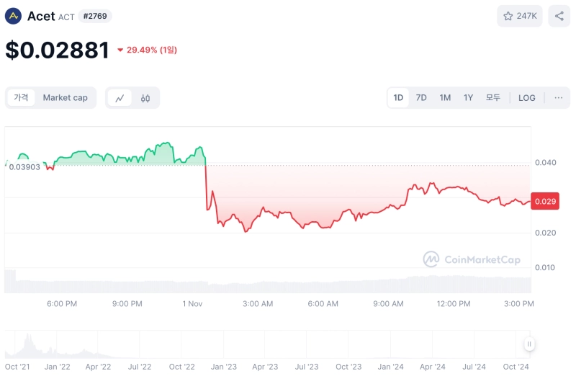
Task: Click the CoinMarketCap watermark logo
Action: [472, 259]
